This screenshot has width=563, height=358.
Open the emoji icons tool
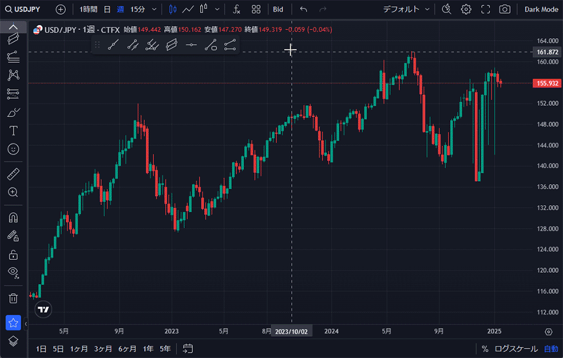14,149
